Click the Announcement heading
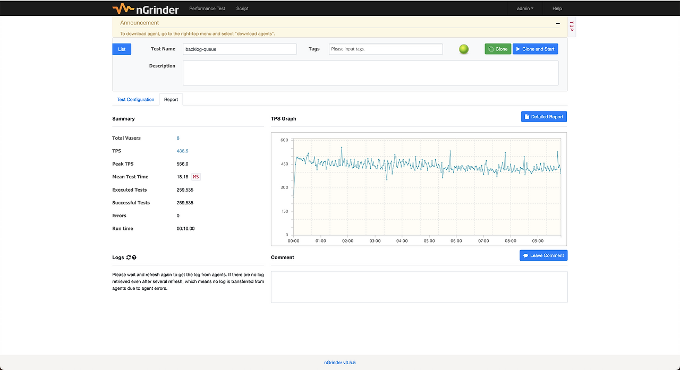The image size is (680, 370). point(139,23)
